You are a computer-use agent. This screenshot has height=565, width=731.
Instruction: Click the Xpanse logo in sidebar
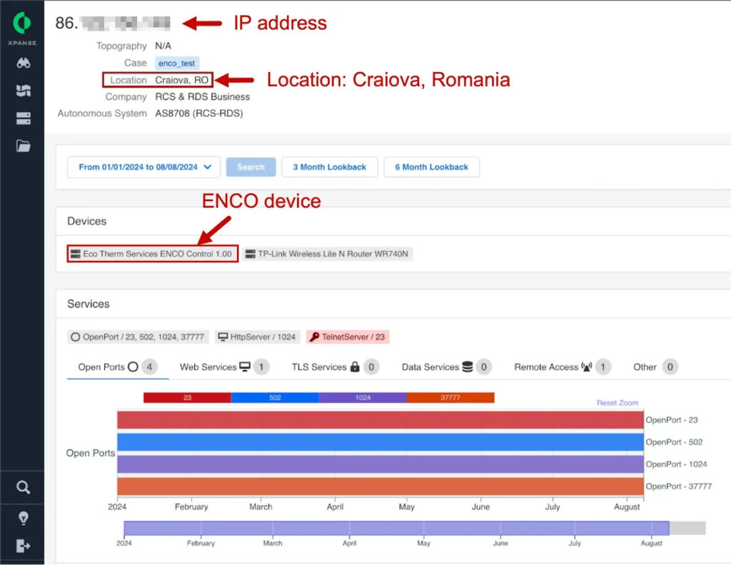(22, 24)
